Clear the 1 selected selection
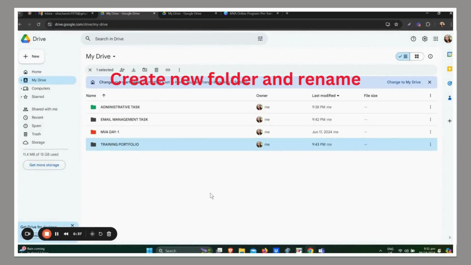 click(x=90, y=70)
